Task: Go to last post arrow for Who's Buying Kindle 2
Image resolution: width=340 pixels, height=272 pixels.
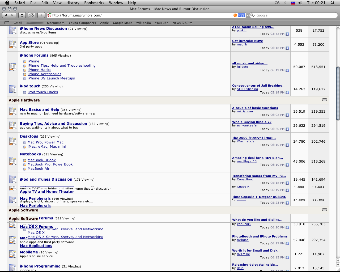Action: (x=287, y=129)
